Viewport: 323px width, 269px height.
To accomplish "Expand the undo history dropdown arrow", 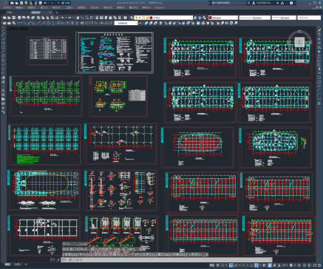I will click(66, 18).
